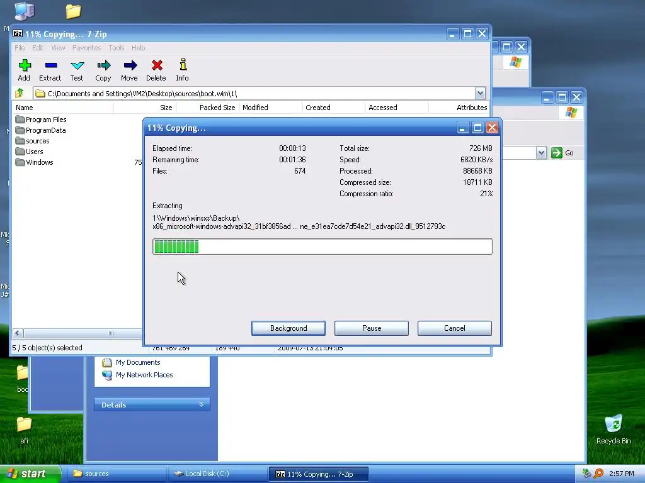Select the top desktop folder icon
The image size is (645, 483).
click(73, 11)
